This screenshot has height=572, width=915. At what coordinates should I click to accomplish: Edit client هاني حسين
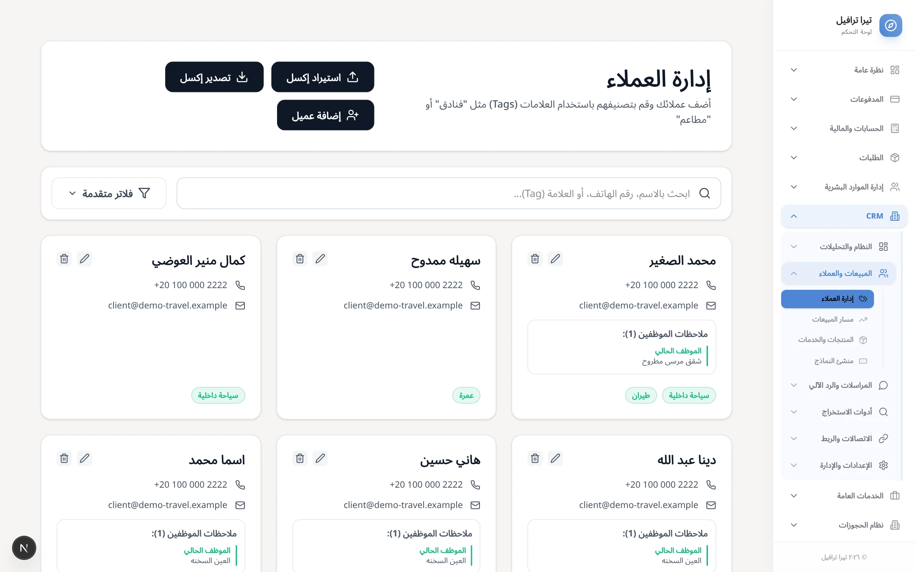[x=320, y=458]
